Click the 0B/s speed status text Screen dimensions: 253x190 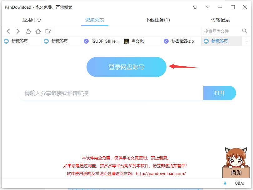[x=240, y=183]
